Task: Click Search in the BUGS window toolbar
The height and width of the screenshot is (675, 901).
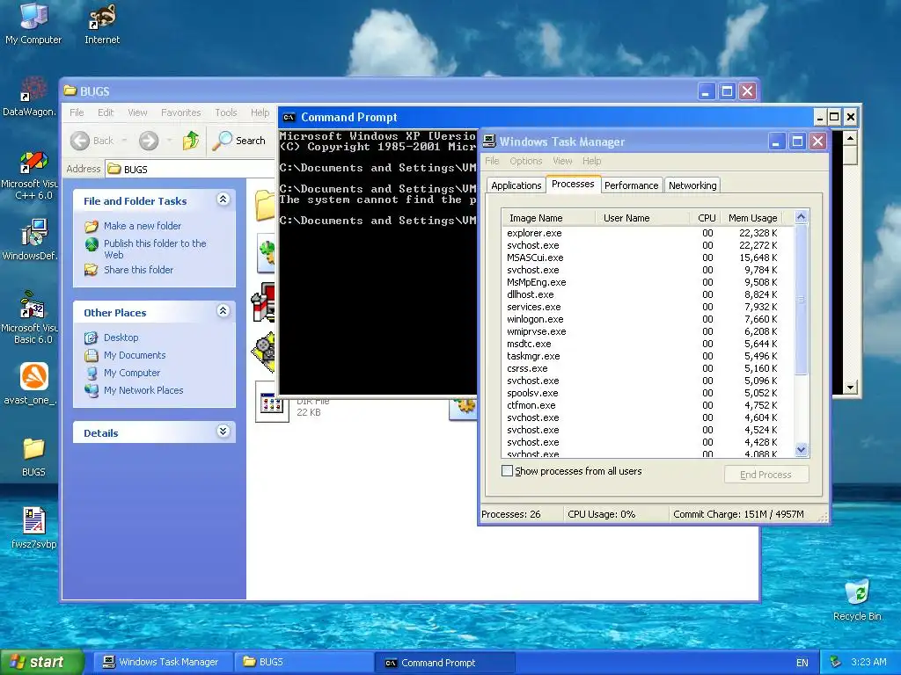Action: click(x=239, y=141)
